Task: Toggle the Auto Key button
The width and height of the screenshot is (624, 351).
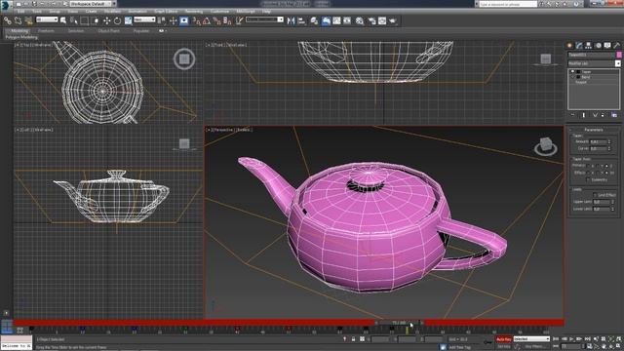Action: [503, 339]
